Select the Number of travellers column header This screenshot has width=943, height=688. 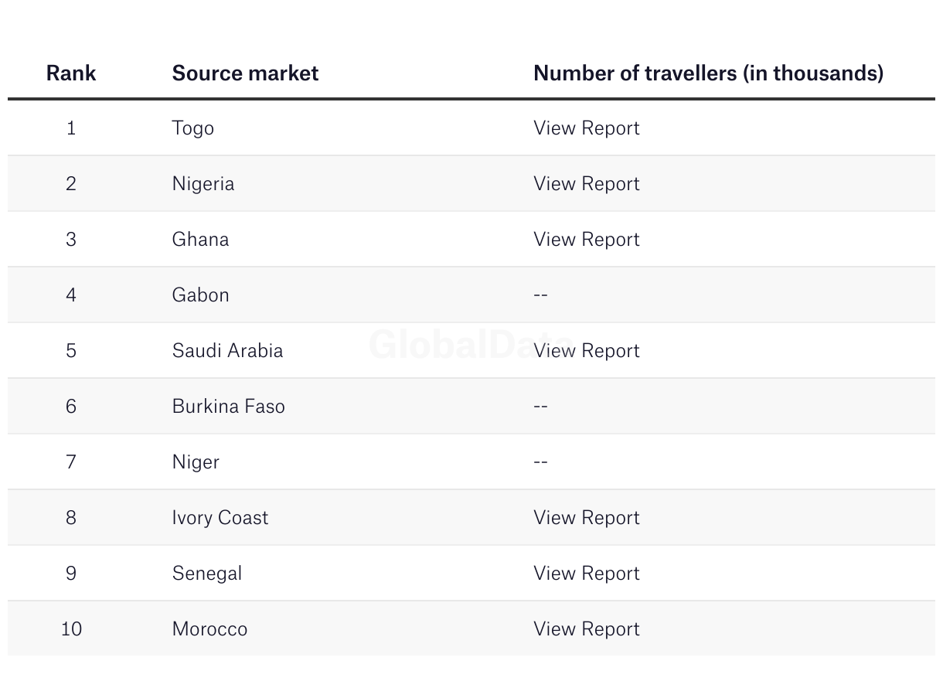pyautogui.click(x=708, y=73)
